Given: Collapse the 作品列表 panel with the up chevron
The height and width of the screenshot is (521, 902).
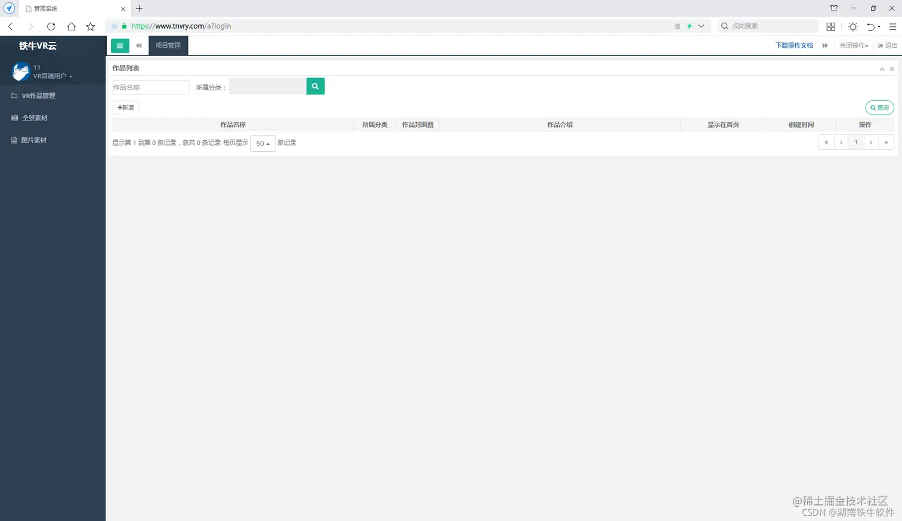Looking at the screenshot, I should point(882,69).
